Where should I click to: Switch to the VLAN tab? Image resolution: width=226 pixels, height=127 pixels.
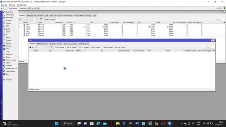pyautogui.click(x=76, y=16)
